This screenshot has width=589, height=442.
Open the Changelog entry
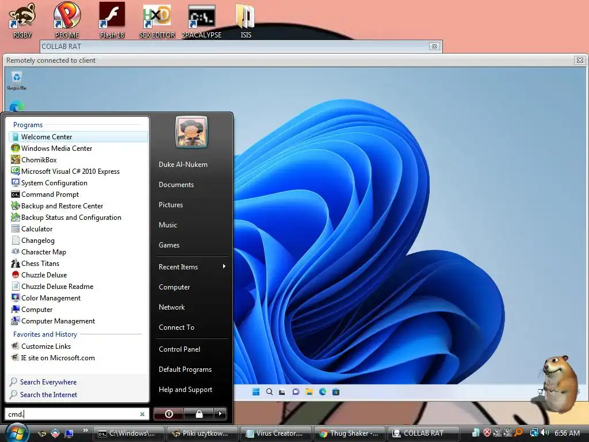(78, 241)
